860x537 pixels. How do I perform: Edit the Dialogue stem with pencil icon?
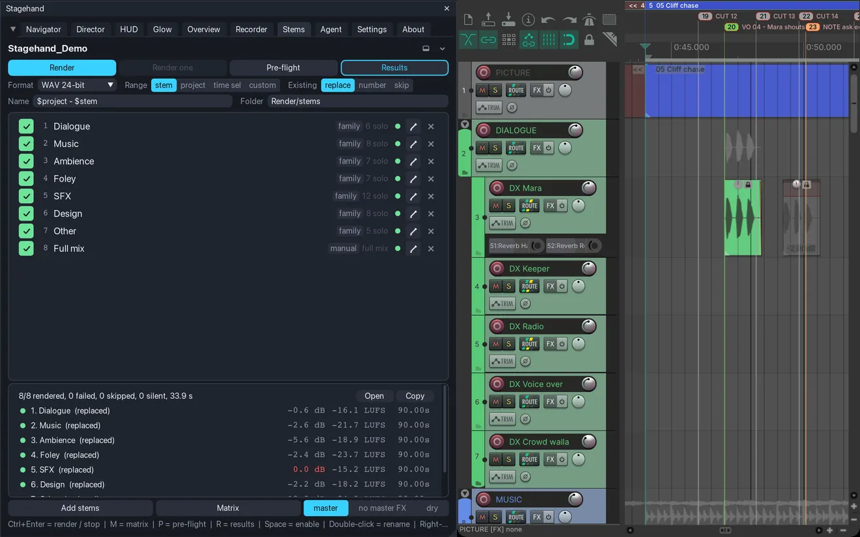(413, 126)
